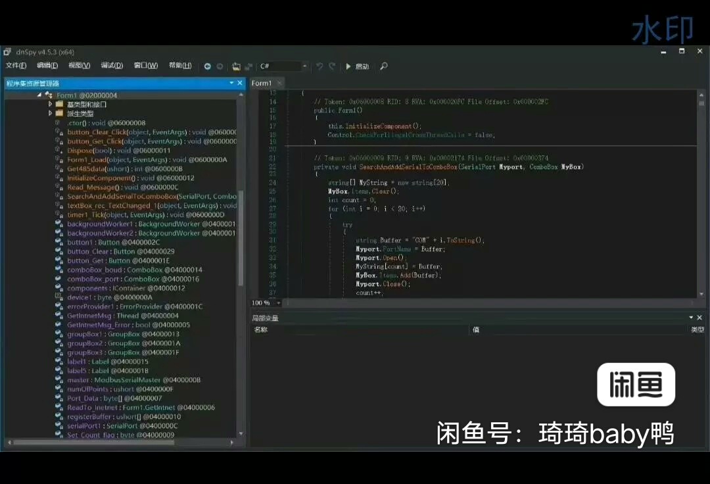Click the 值 column header

coord(476,329)
